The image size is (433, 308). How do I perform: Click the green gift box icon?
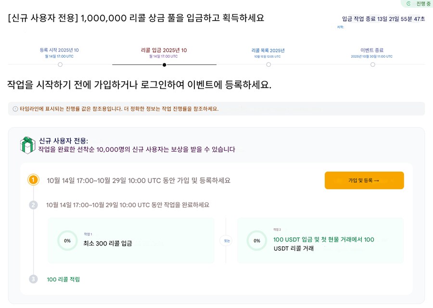click(x=26, y=144)
